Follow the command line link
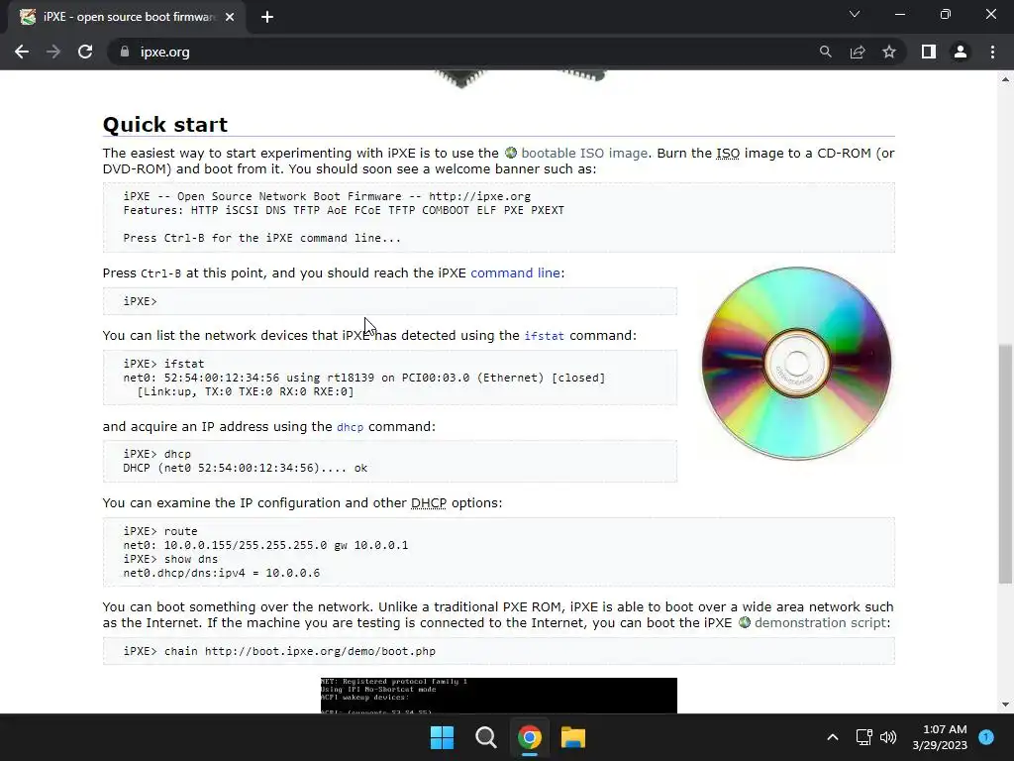The height and width of the screenshot is (761, 1014). point(515,273)
